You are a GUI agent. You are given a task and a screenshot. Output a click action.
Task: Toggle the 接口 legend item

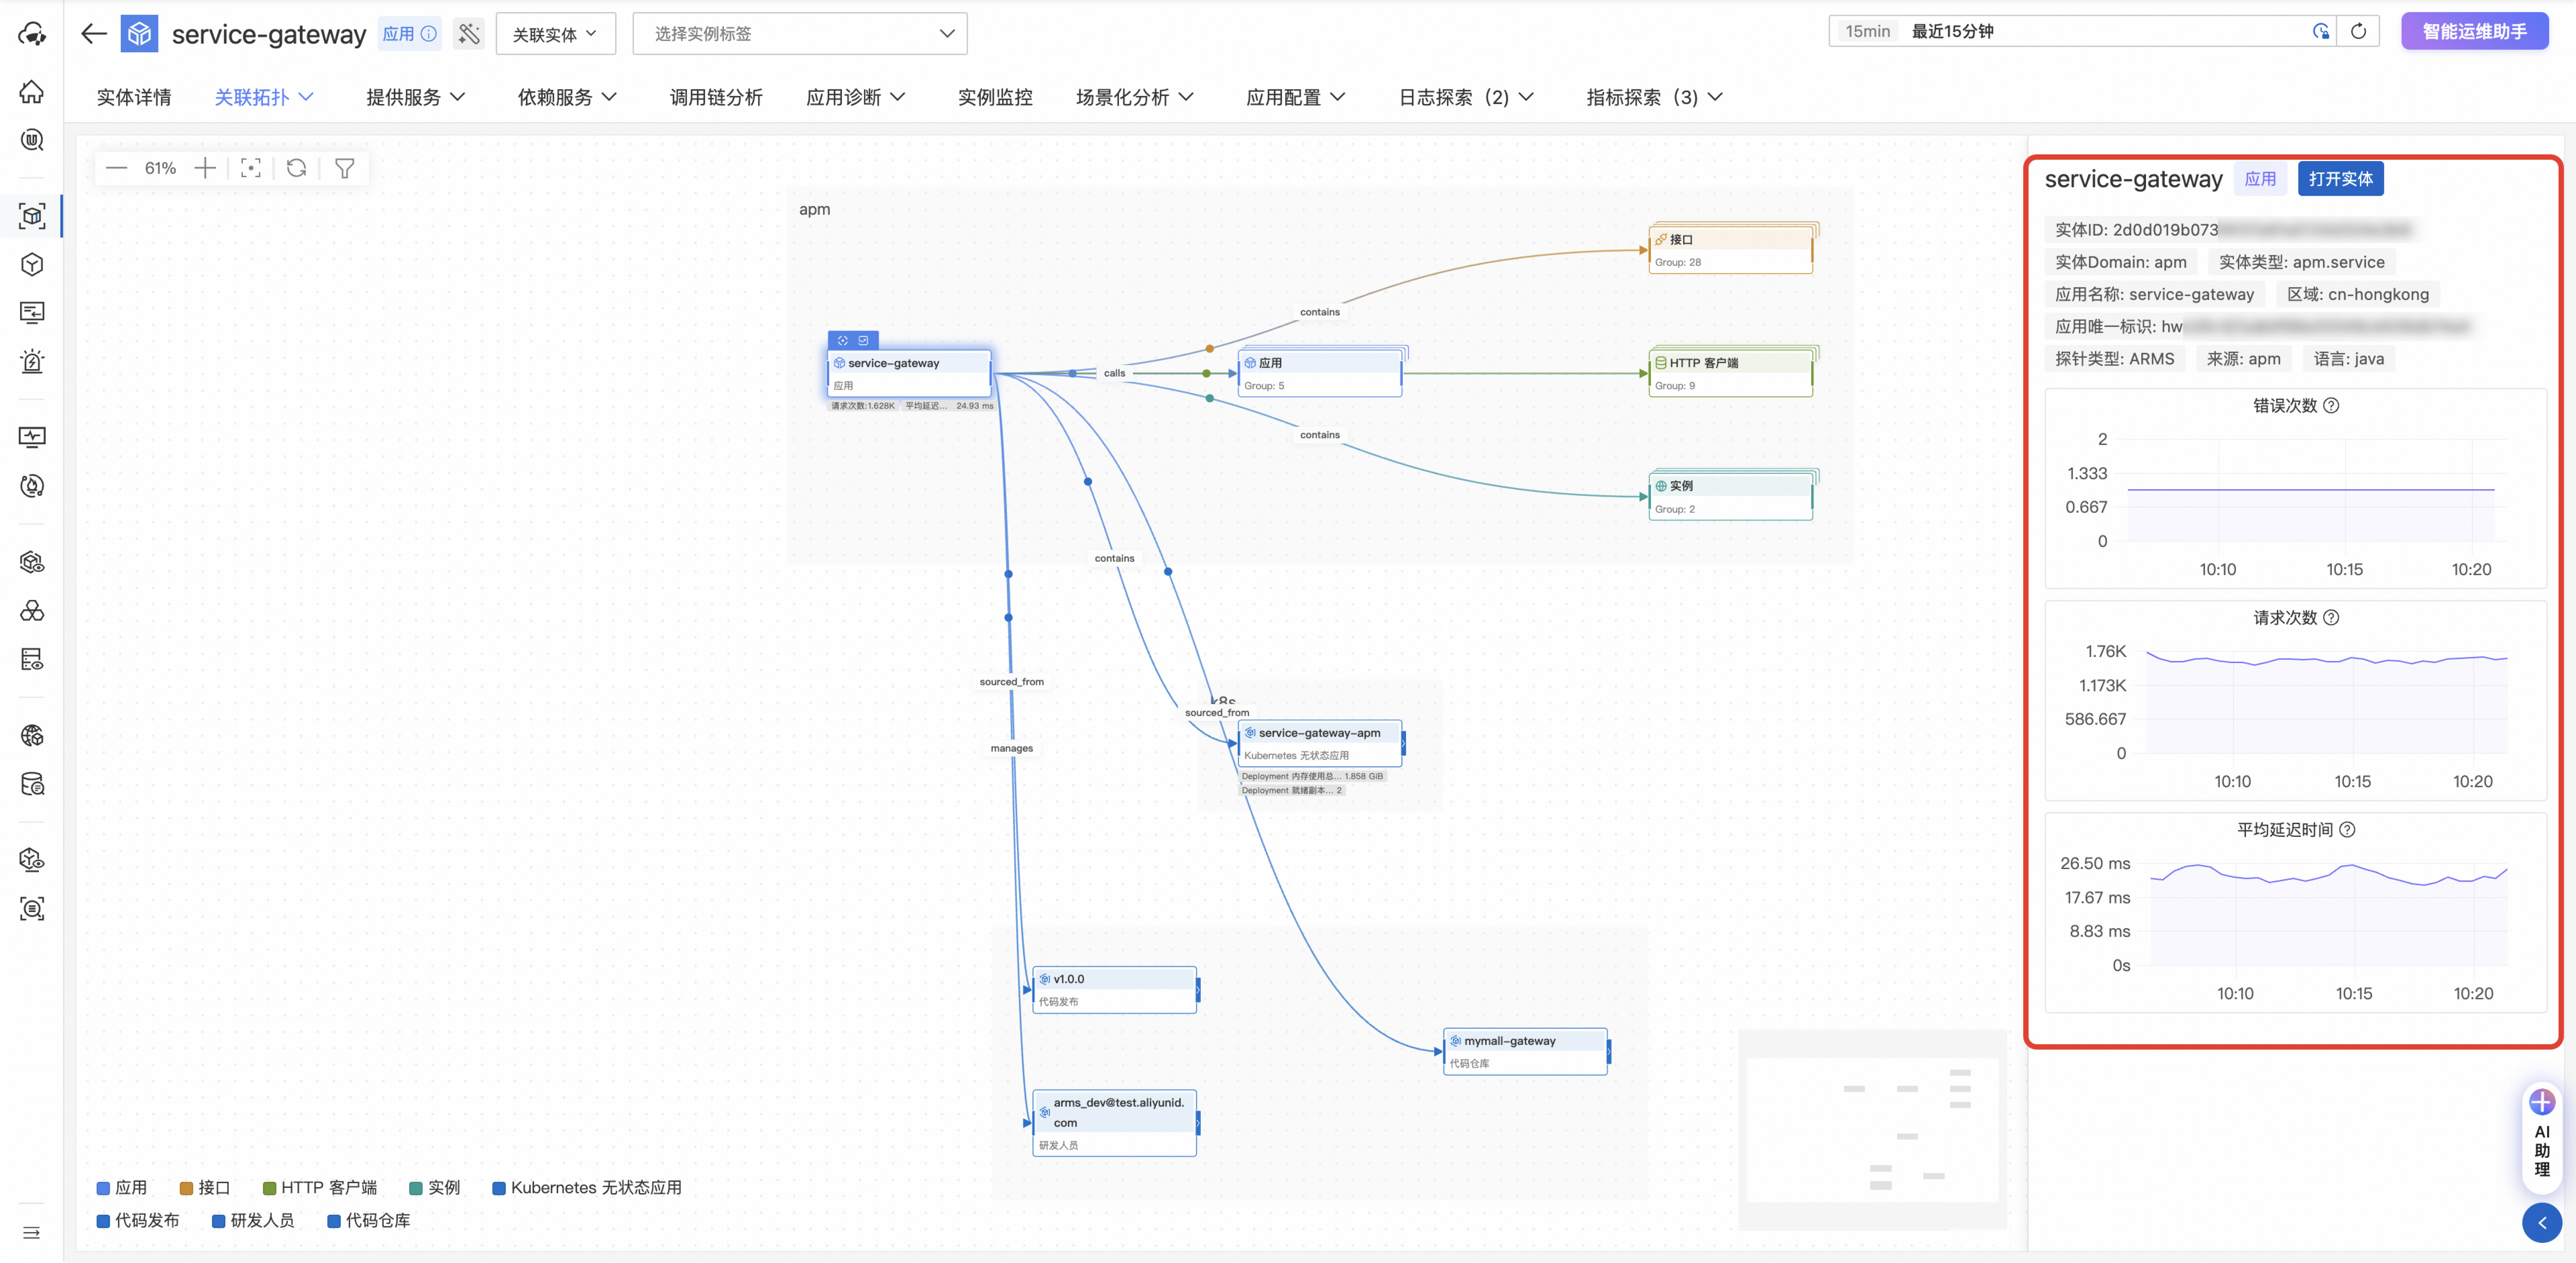click(x=205, y=1188)
